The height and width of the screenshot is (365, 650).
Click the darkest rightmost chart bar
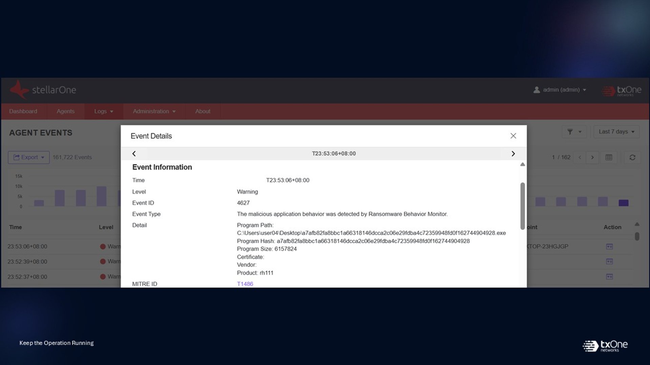tap(623, 203)
